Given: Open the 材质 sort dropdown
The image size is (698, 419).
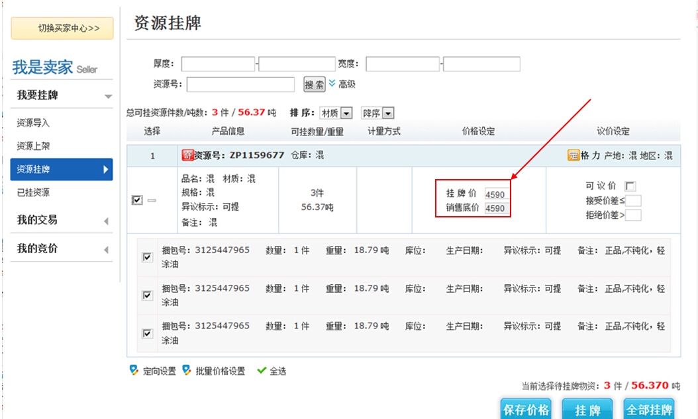Looking at the screenshot, I should click(x=336, y=113).
